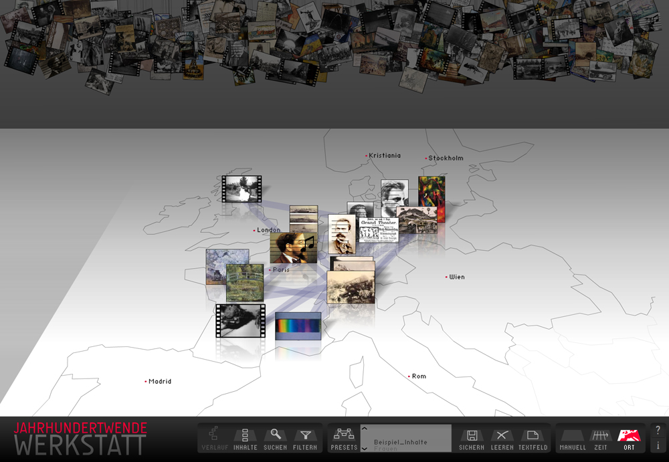Move up in the presets list

pos(365,429)
